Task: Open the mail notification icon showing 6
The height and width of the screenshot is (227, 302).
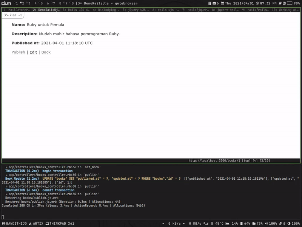Action: (x=214, y=3)
